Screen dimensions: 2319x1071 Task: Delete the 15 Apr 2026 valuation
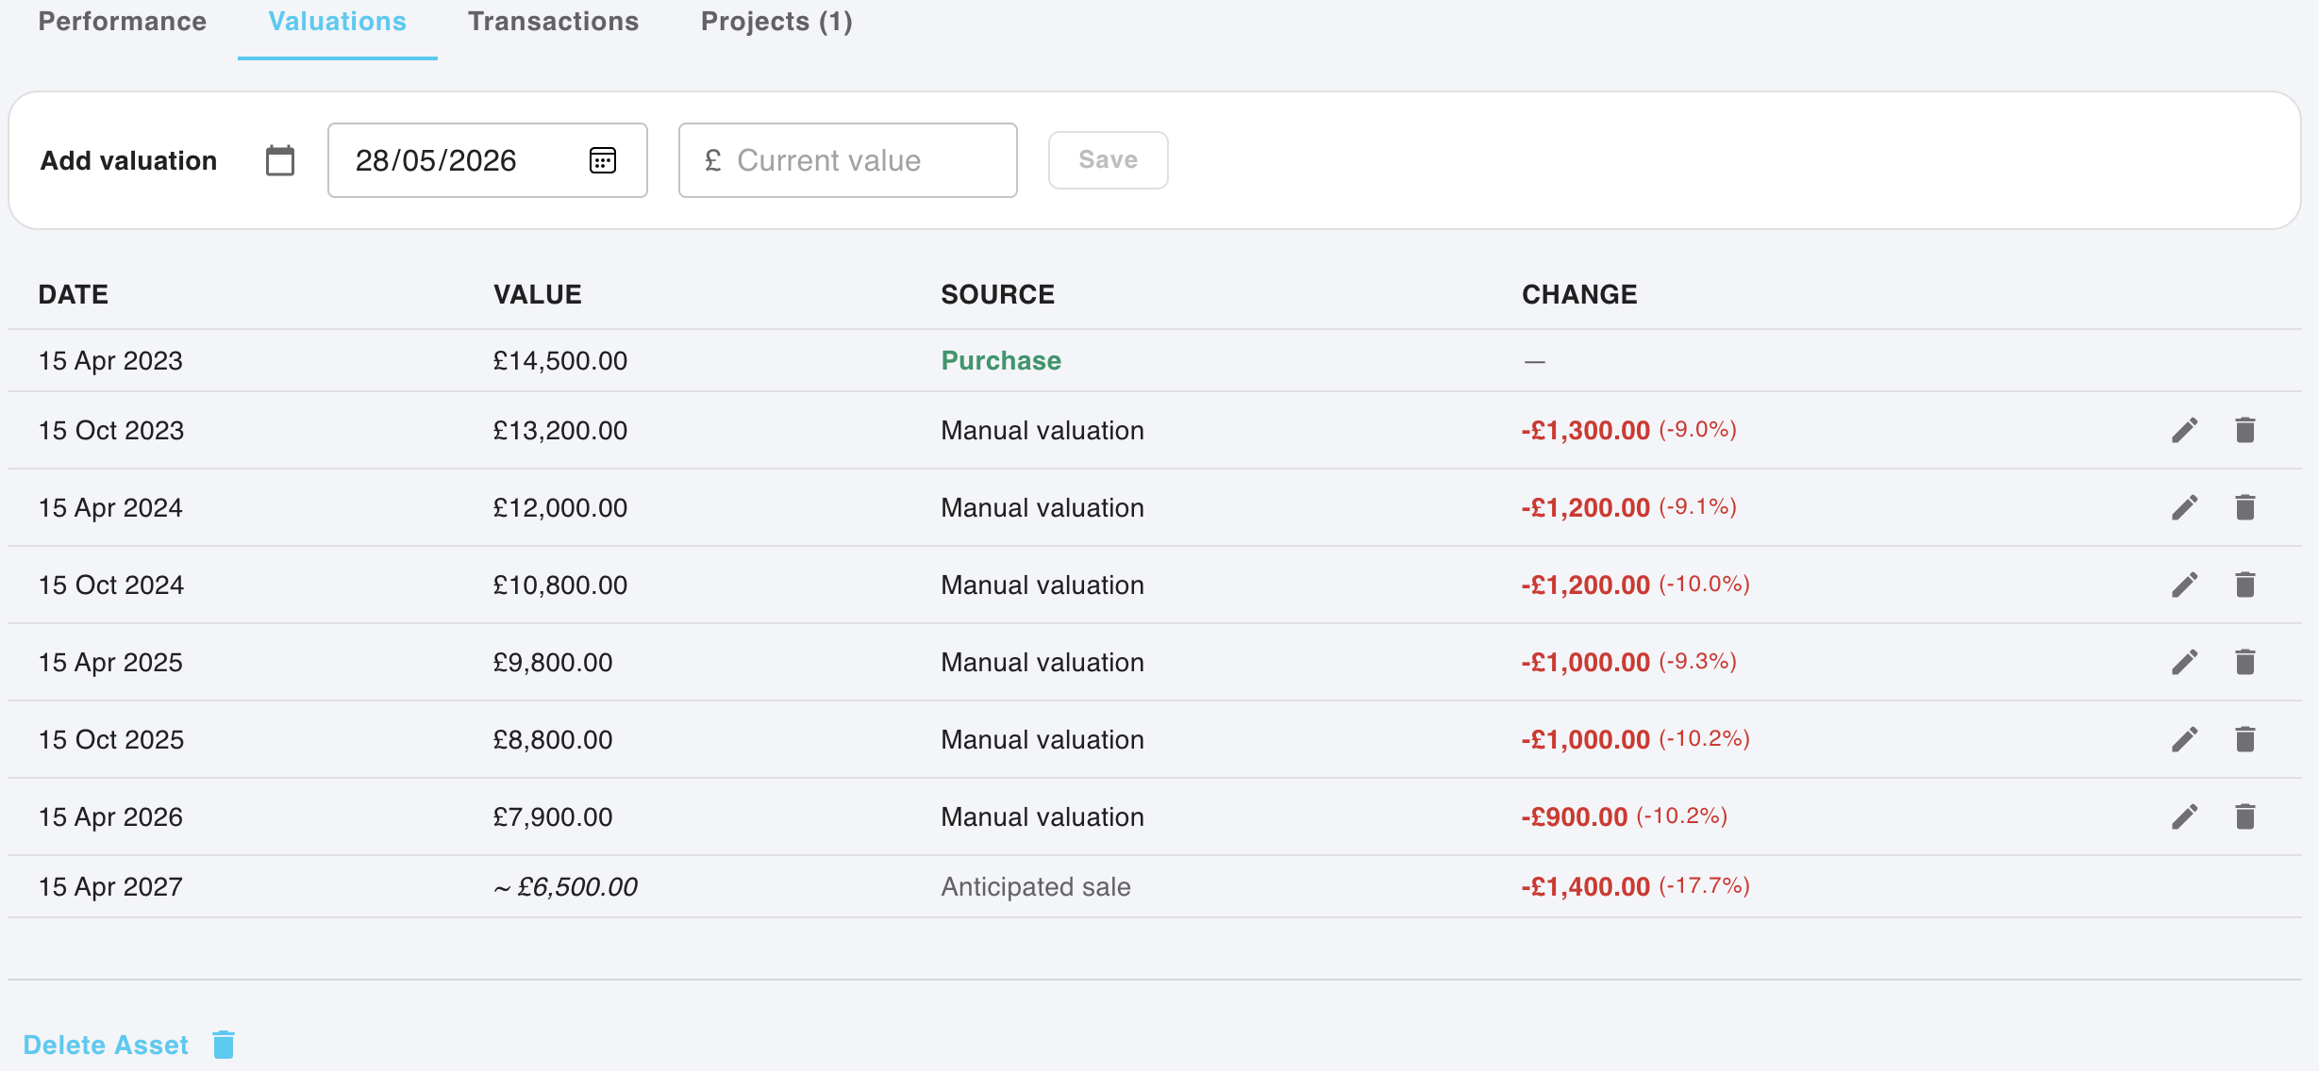coord(2245,817)
